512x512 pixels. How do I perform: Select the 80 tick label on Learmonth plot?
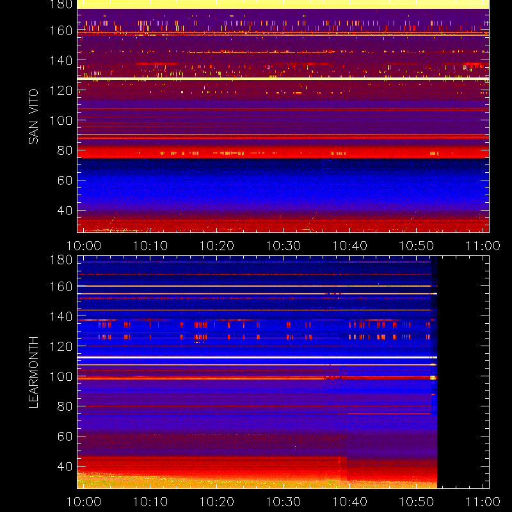[x=65, y=406]
